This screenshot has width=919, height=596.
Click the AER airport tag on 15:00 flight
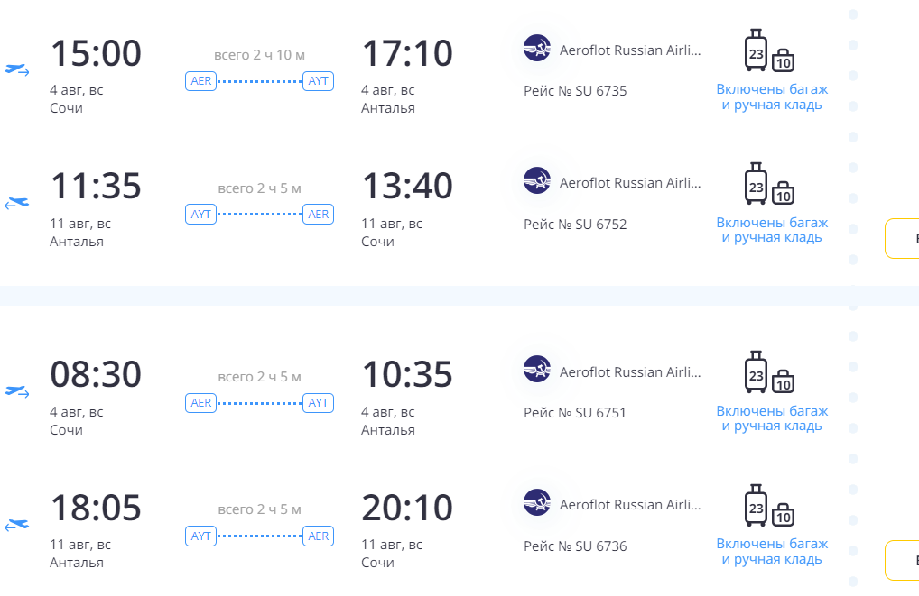pyautogui.click(x=201, y=81)
